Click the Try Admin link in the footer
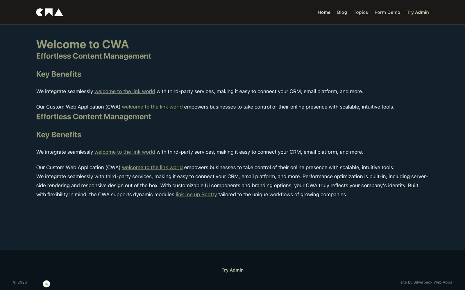The width and height of the screenshot is (465, 290). 233,270
